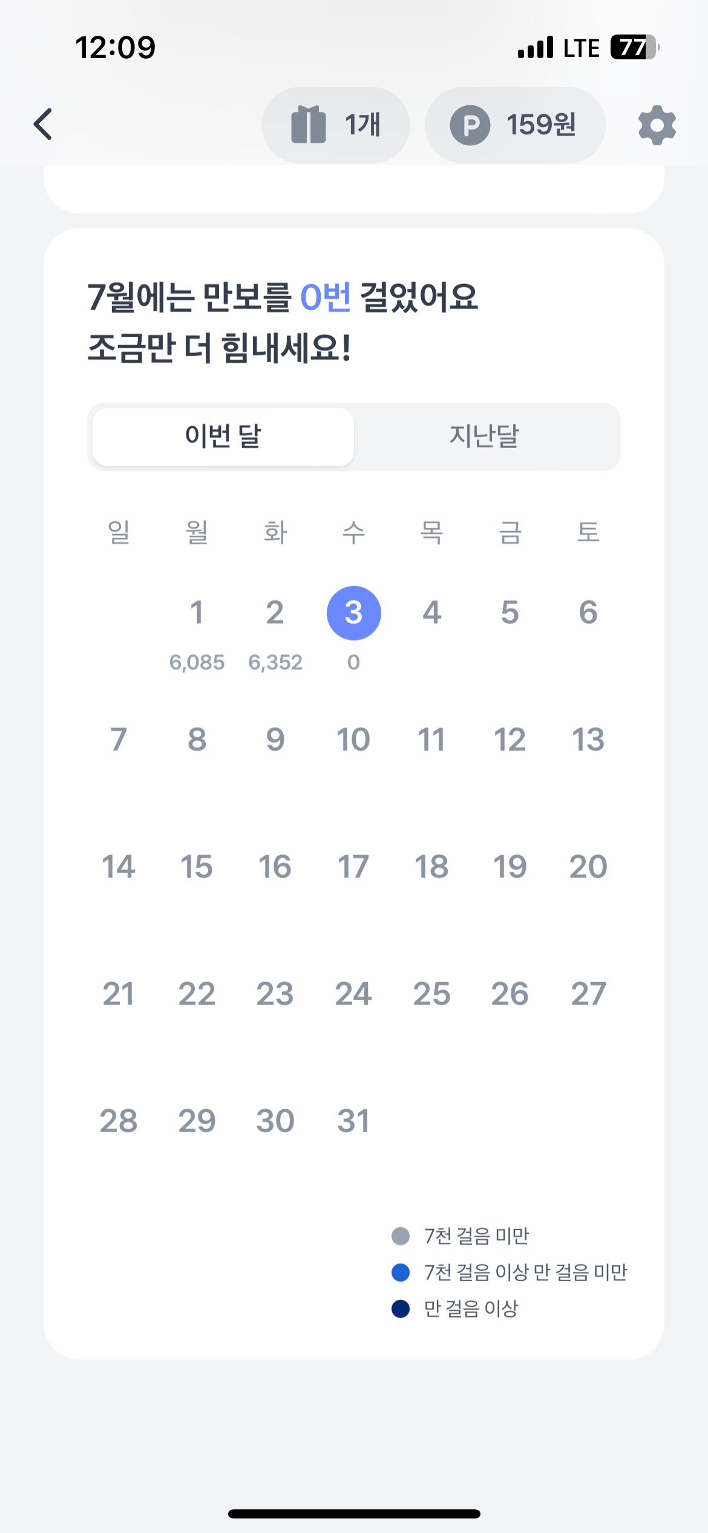Tap the cellular signal bars icon
708x1533 pixels.
[x=536, y=47]
